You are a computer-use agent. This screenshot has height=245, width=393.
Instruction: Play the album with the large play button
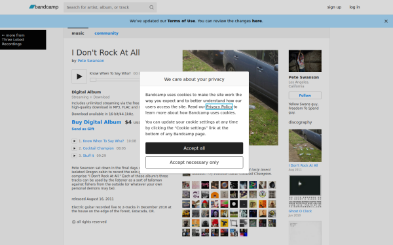[x=79, y=76]
